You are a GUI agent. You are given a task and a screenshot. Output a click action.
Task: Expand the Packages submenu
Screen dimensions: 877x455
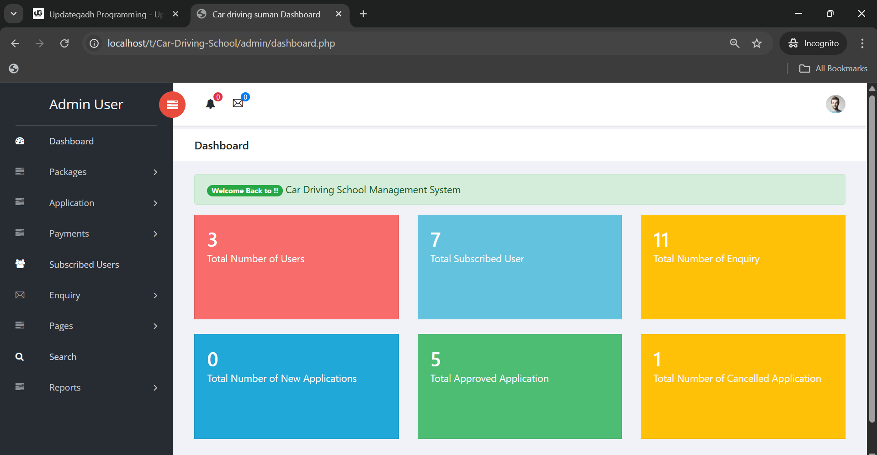point(155,172)
